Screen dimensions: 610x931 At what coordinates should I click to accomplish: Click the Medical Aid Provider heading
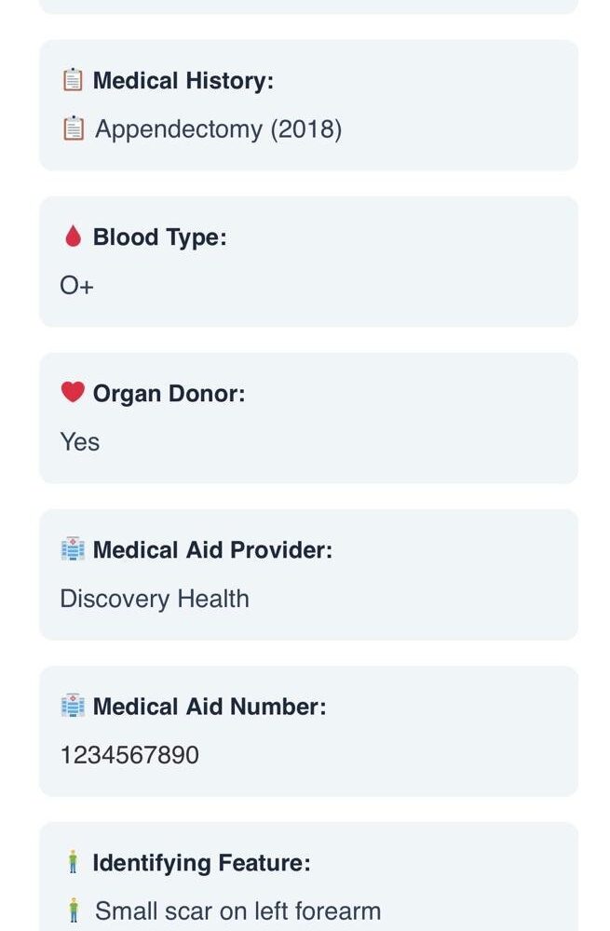point(212,550)
